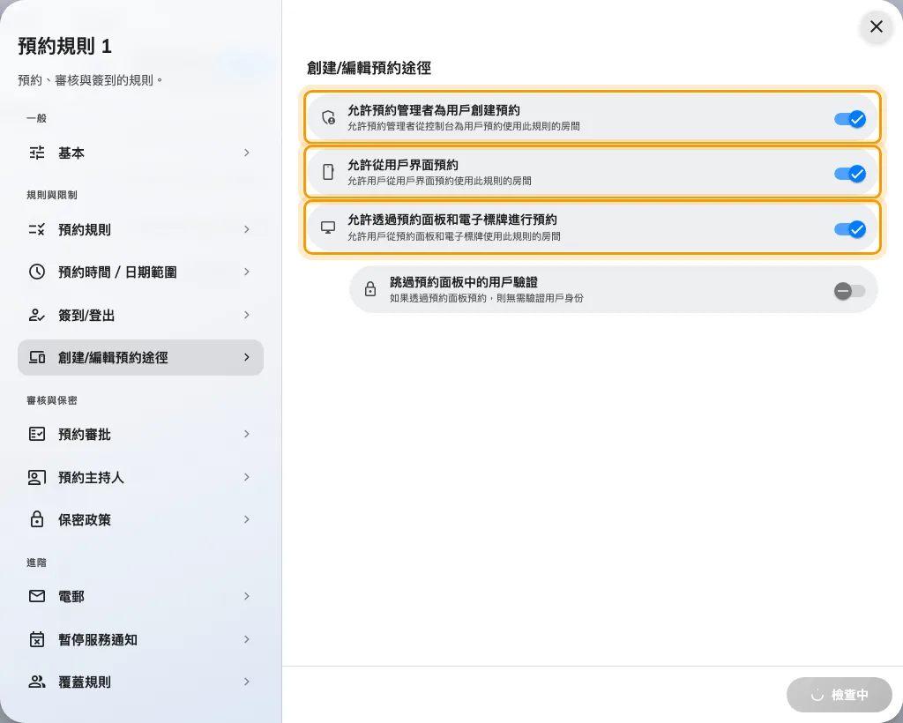This screenshot has width=903, height=723.
Task: Expand the 預約主持人 chevron
Action: tap(247, 477)
